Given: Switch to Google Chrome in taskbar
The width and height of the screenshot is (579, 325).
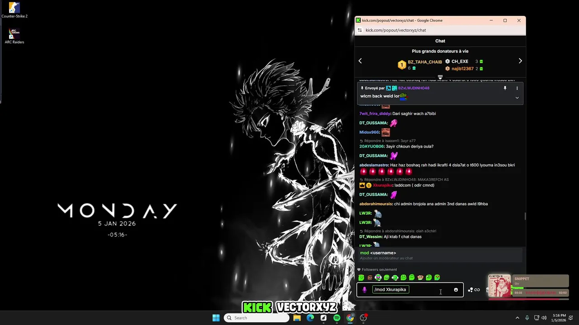Looking at the screenshot, I should click(350, 318).
